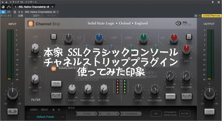Click the automation mode icon beside power
222x121 pixels.
tap(9, 12)
